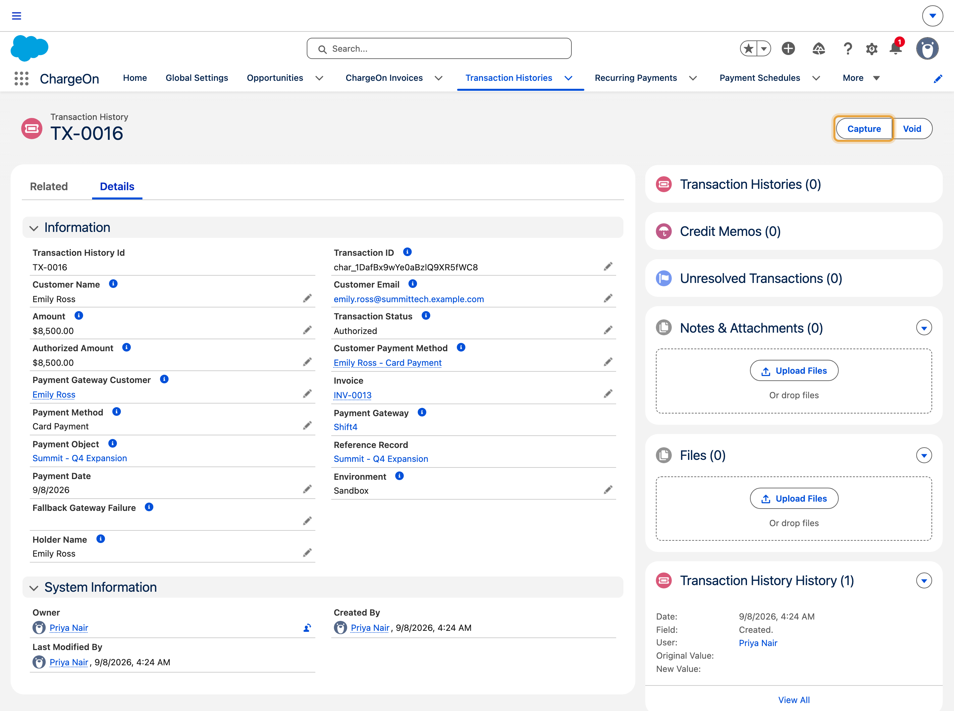Open Trailhead guidance icon

coord(819,49)
